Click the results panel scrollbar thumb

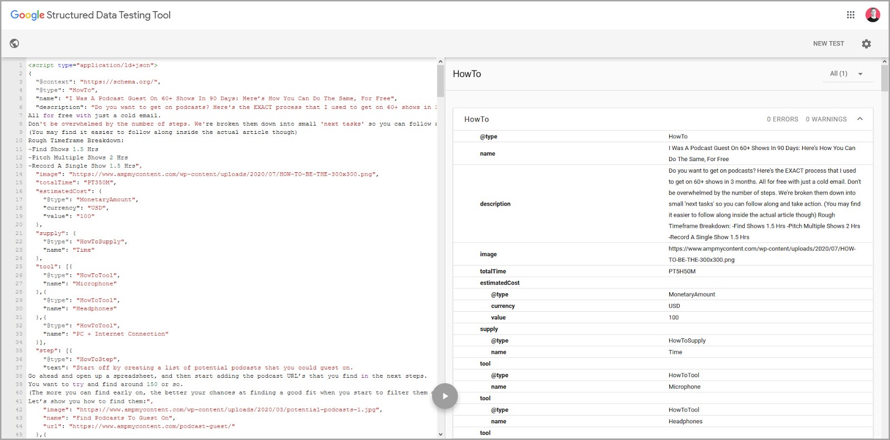click(x=884, y=78)
